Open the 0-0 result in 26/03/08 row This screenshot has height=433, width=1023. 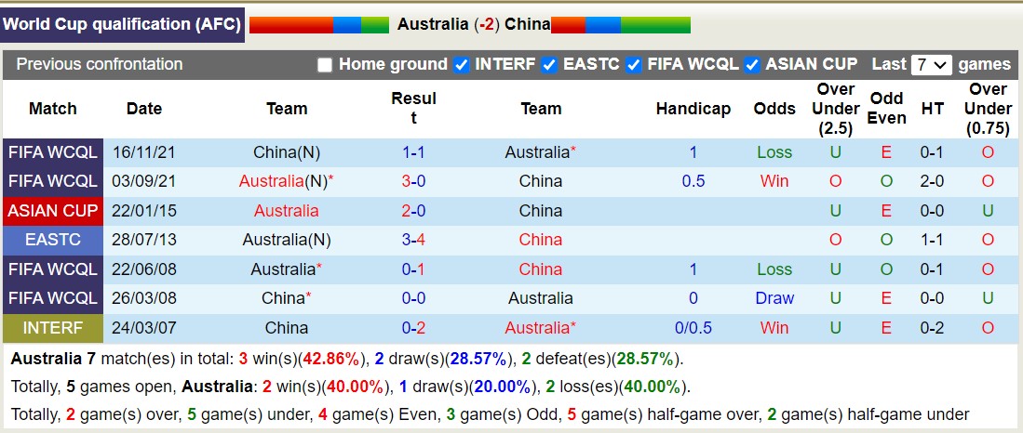point(413,299)
